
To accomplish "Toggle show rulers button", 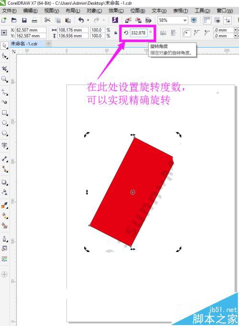I will click(207, 20).
